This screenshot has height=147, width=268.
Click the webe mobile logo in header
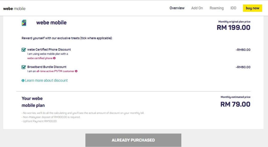14,9
